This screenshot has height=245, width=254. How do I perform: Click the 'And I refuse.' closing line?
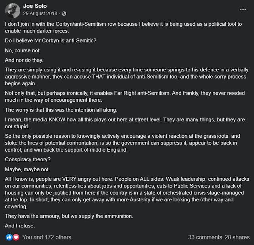point(20,226)
